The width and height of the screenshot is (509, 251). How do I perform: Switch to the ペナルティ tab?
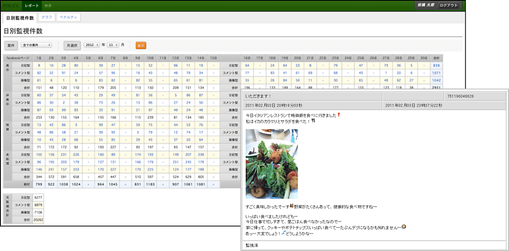pos(68,17)
